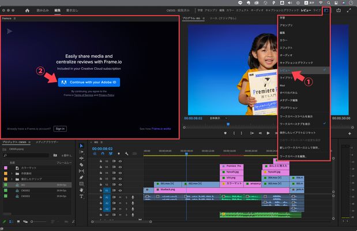357x231 pixels.
Task: Open the 001 sequence panel menu
Action: coord(102,142)
